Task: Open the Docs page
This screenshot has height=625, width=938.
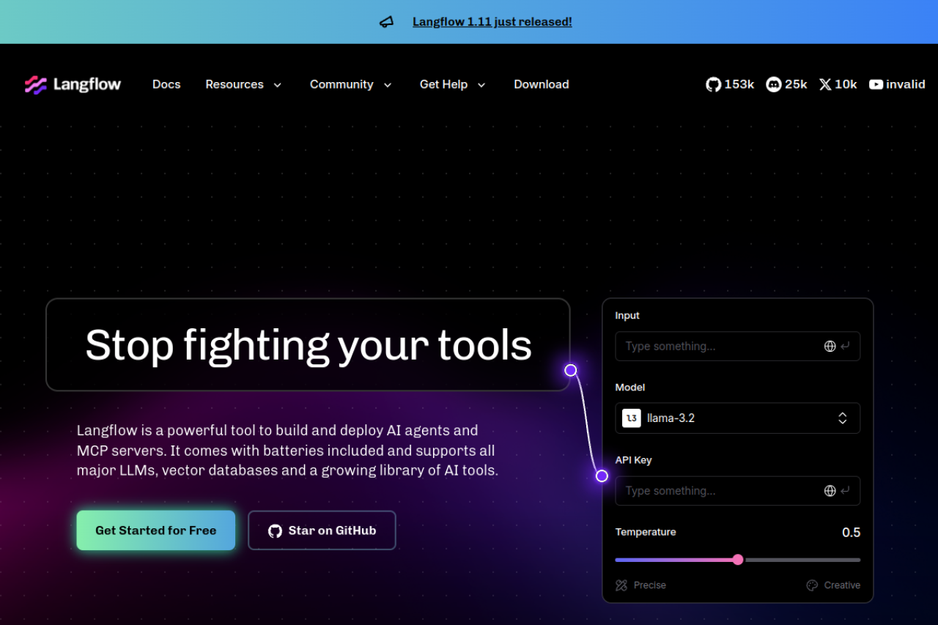Action: click(166, 84)
